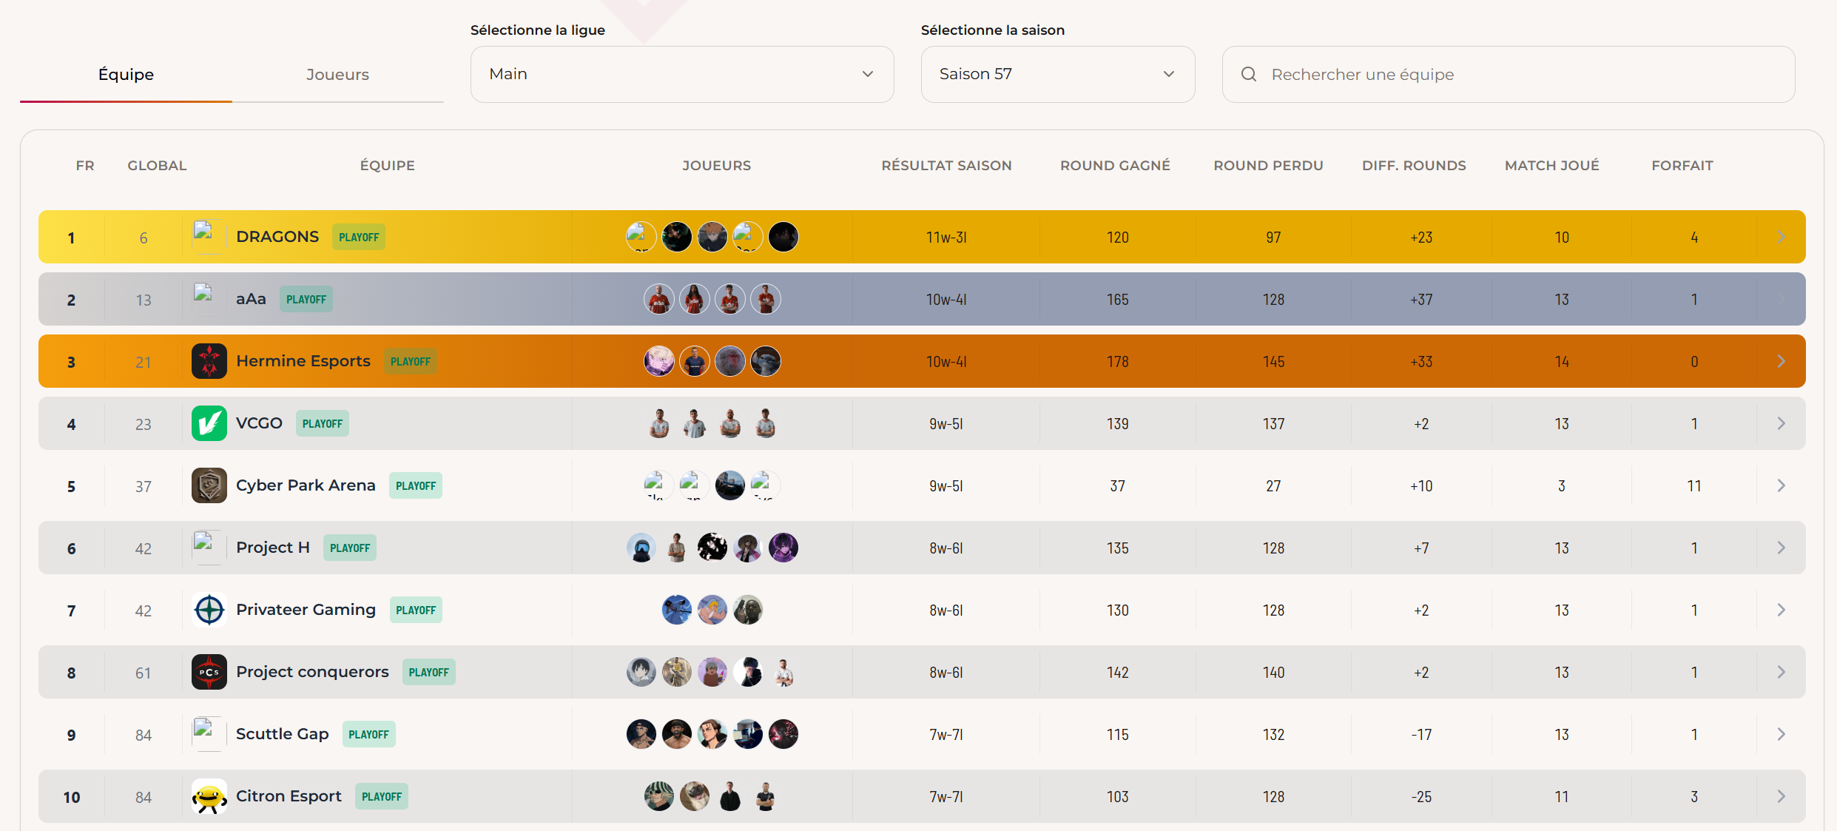Click the ROUND GAGNÉ column header
The image size is (1837, 831).
(1115, 166)
